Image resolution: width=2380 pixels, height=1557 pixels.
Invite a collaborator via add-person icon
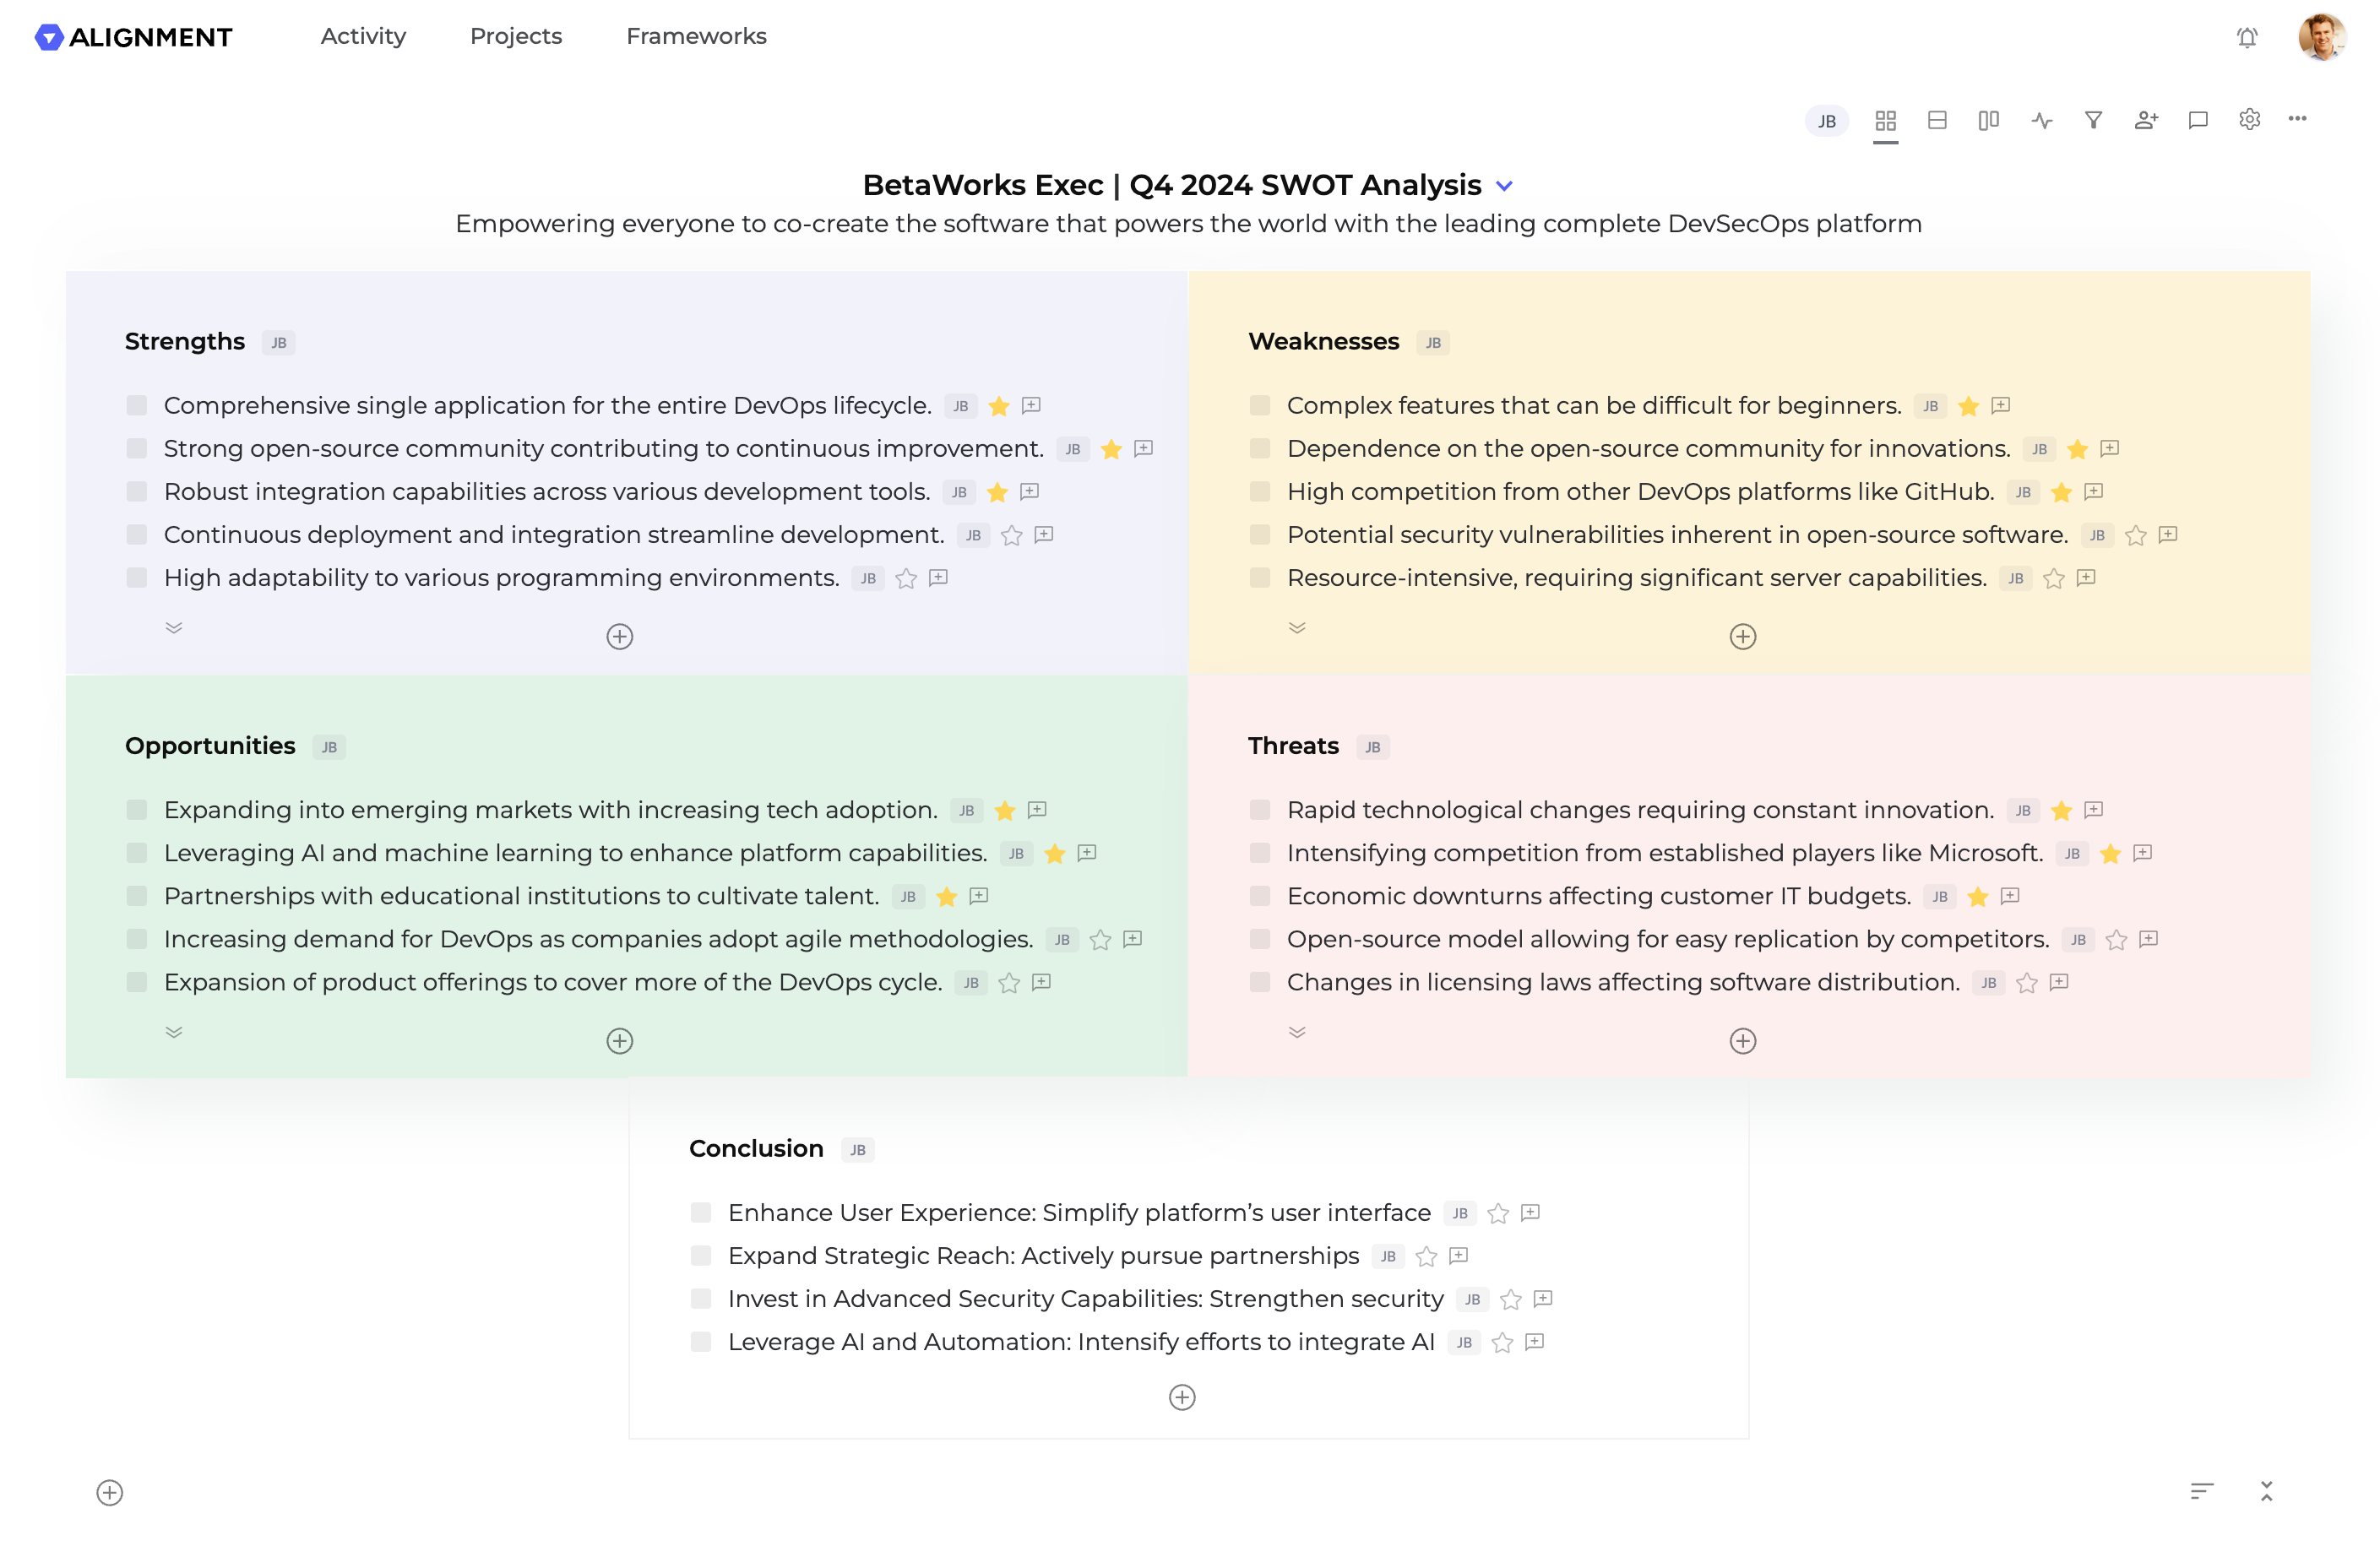[2146, 120]
